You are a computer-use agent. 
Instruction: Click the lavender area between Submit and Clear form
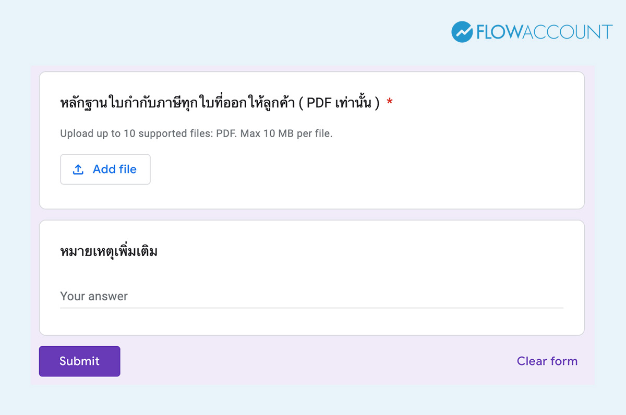313,361
